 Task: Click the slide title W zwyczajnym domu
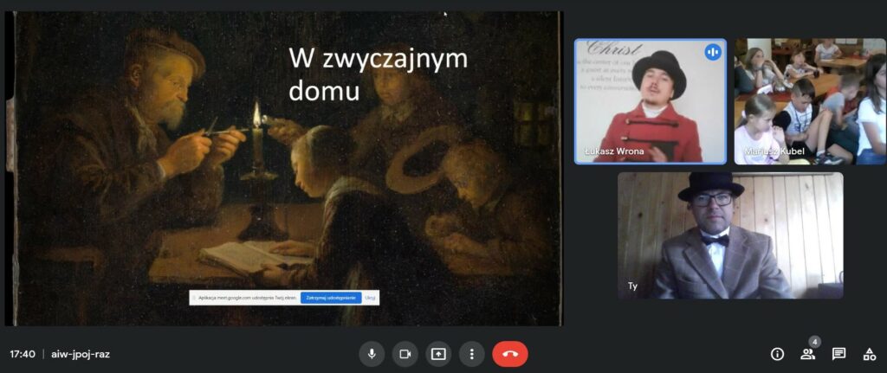[378, 74]
